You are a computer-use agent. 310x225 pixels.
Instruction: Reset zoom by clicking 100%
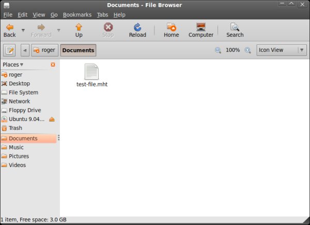point(233,50)
